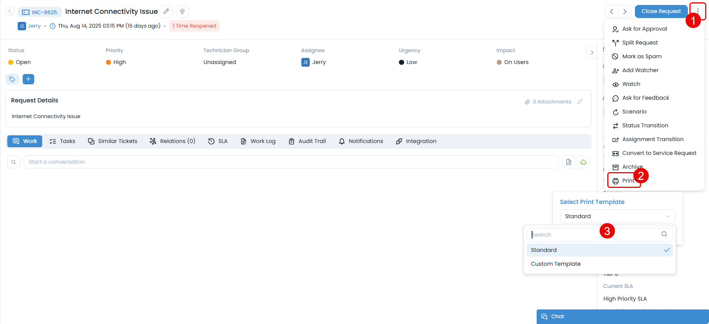Click the lightbulb suggestion icon

(x=182, y=12)
